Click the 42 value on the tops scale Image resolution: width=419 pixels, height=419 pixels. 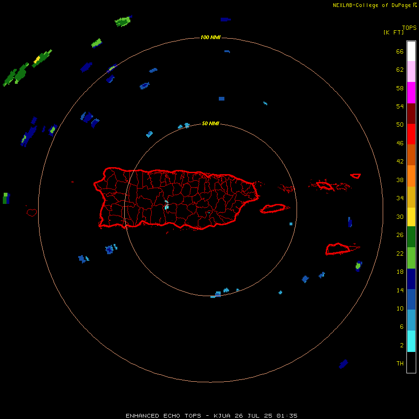[400, 161]
